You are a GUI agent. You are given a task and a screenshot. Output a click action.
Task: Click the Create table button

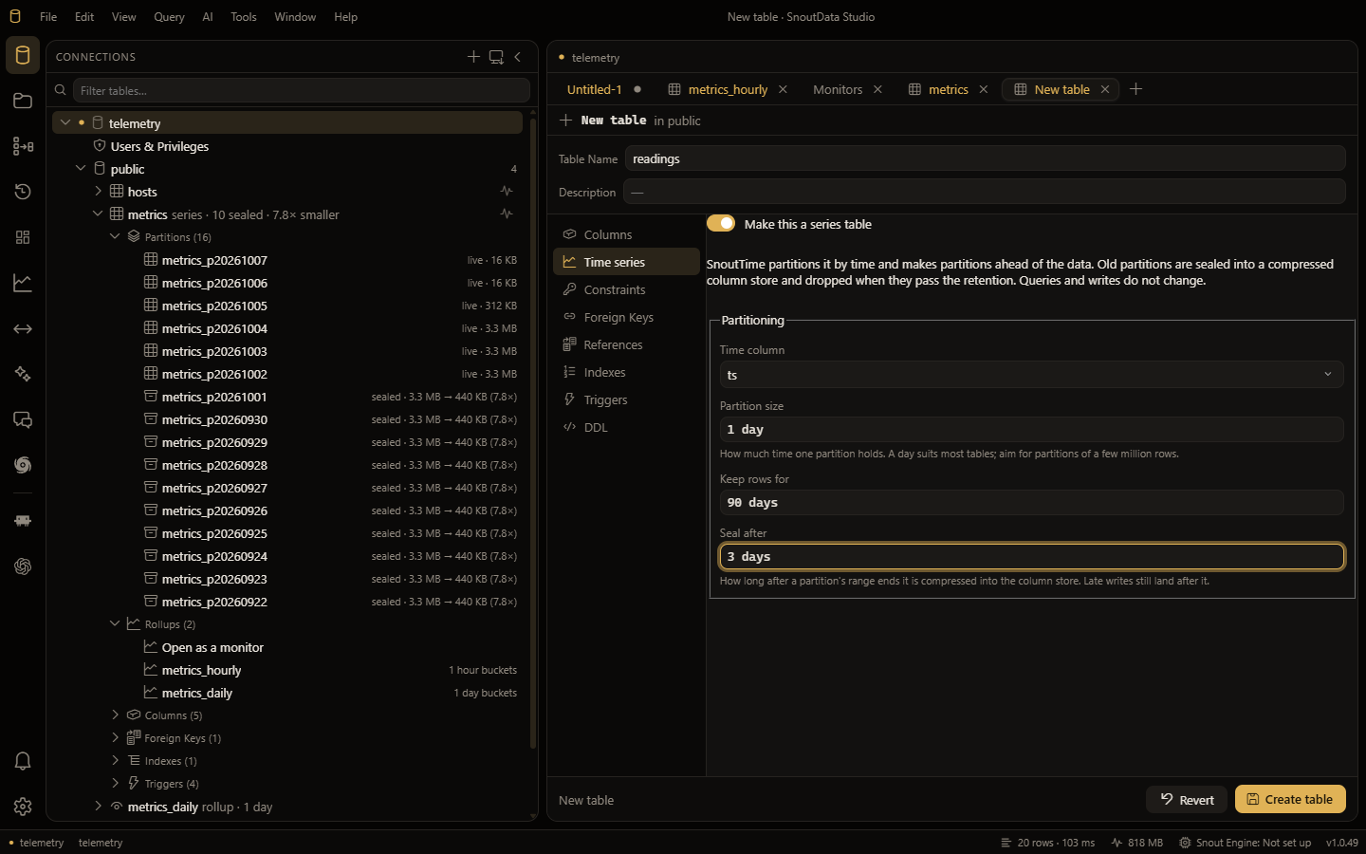click(x=1290, y=799)
